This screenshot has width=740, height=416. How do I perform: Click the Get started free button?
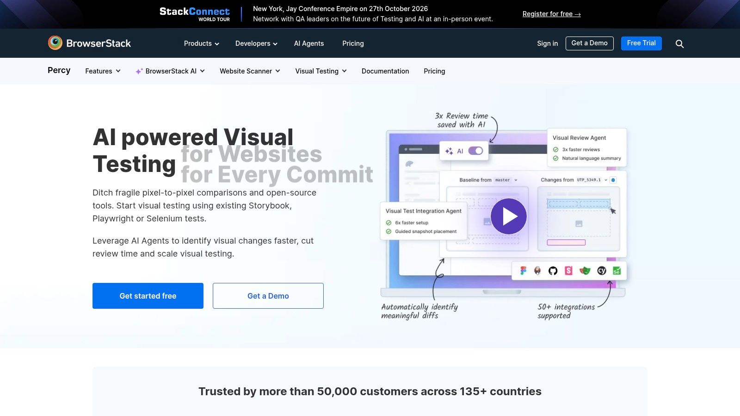(148, 296)
